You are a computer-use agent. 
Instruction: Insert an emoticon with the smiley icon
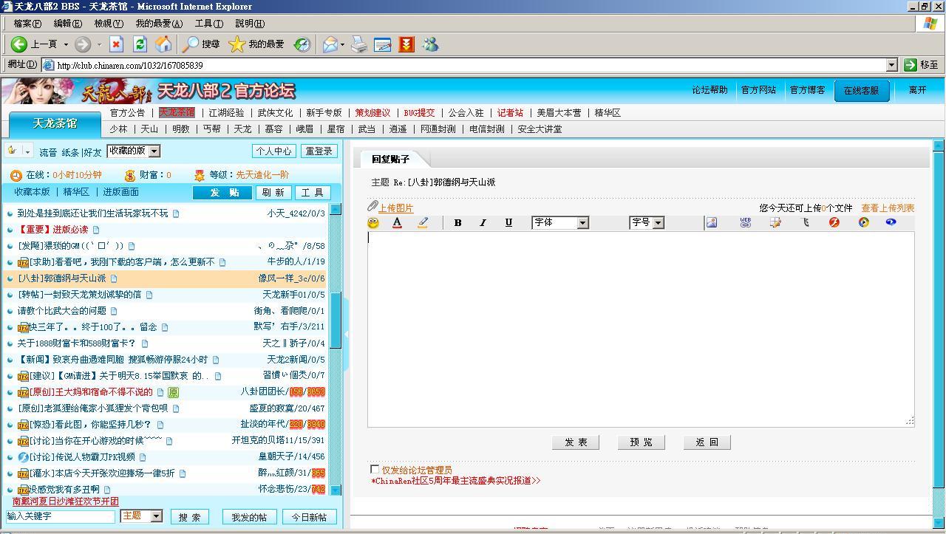(x=373, y=222)
